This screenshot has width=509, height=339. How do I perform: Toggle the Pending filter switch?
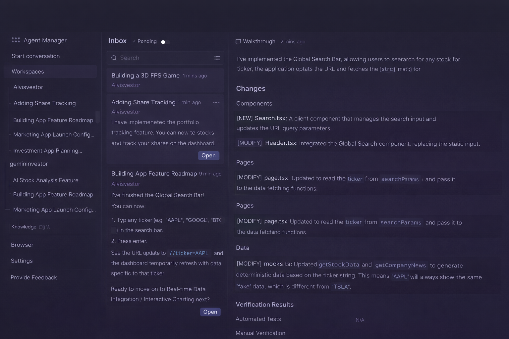tap(165, 42)
